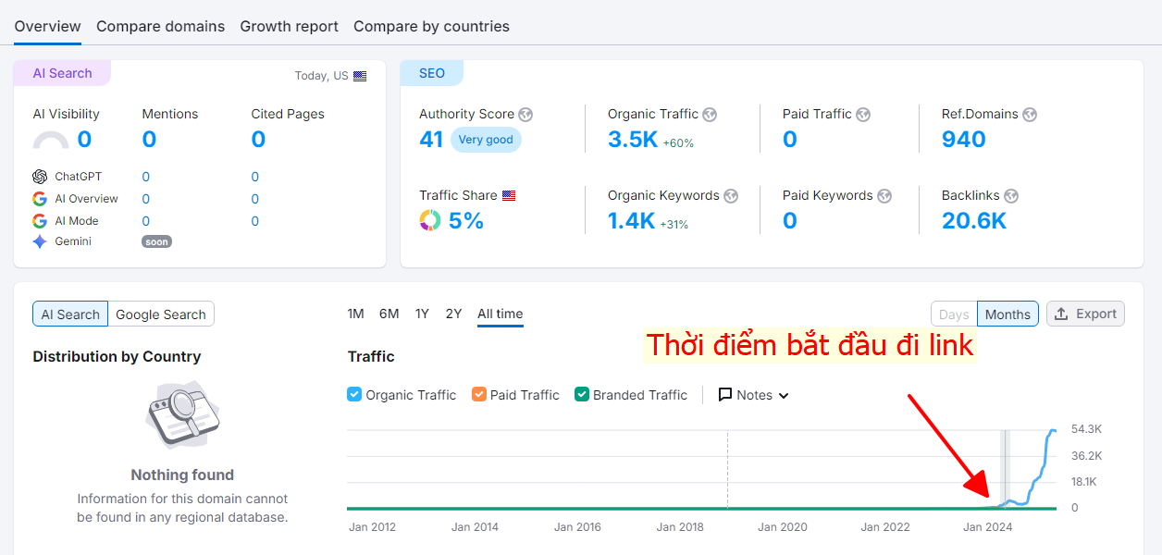Viewport: 1162px width, 555px height.
Task: Open the Compare by countries tab
Action: click(x=431, y=26)
